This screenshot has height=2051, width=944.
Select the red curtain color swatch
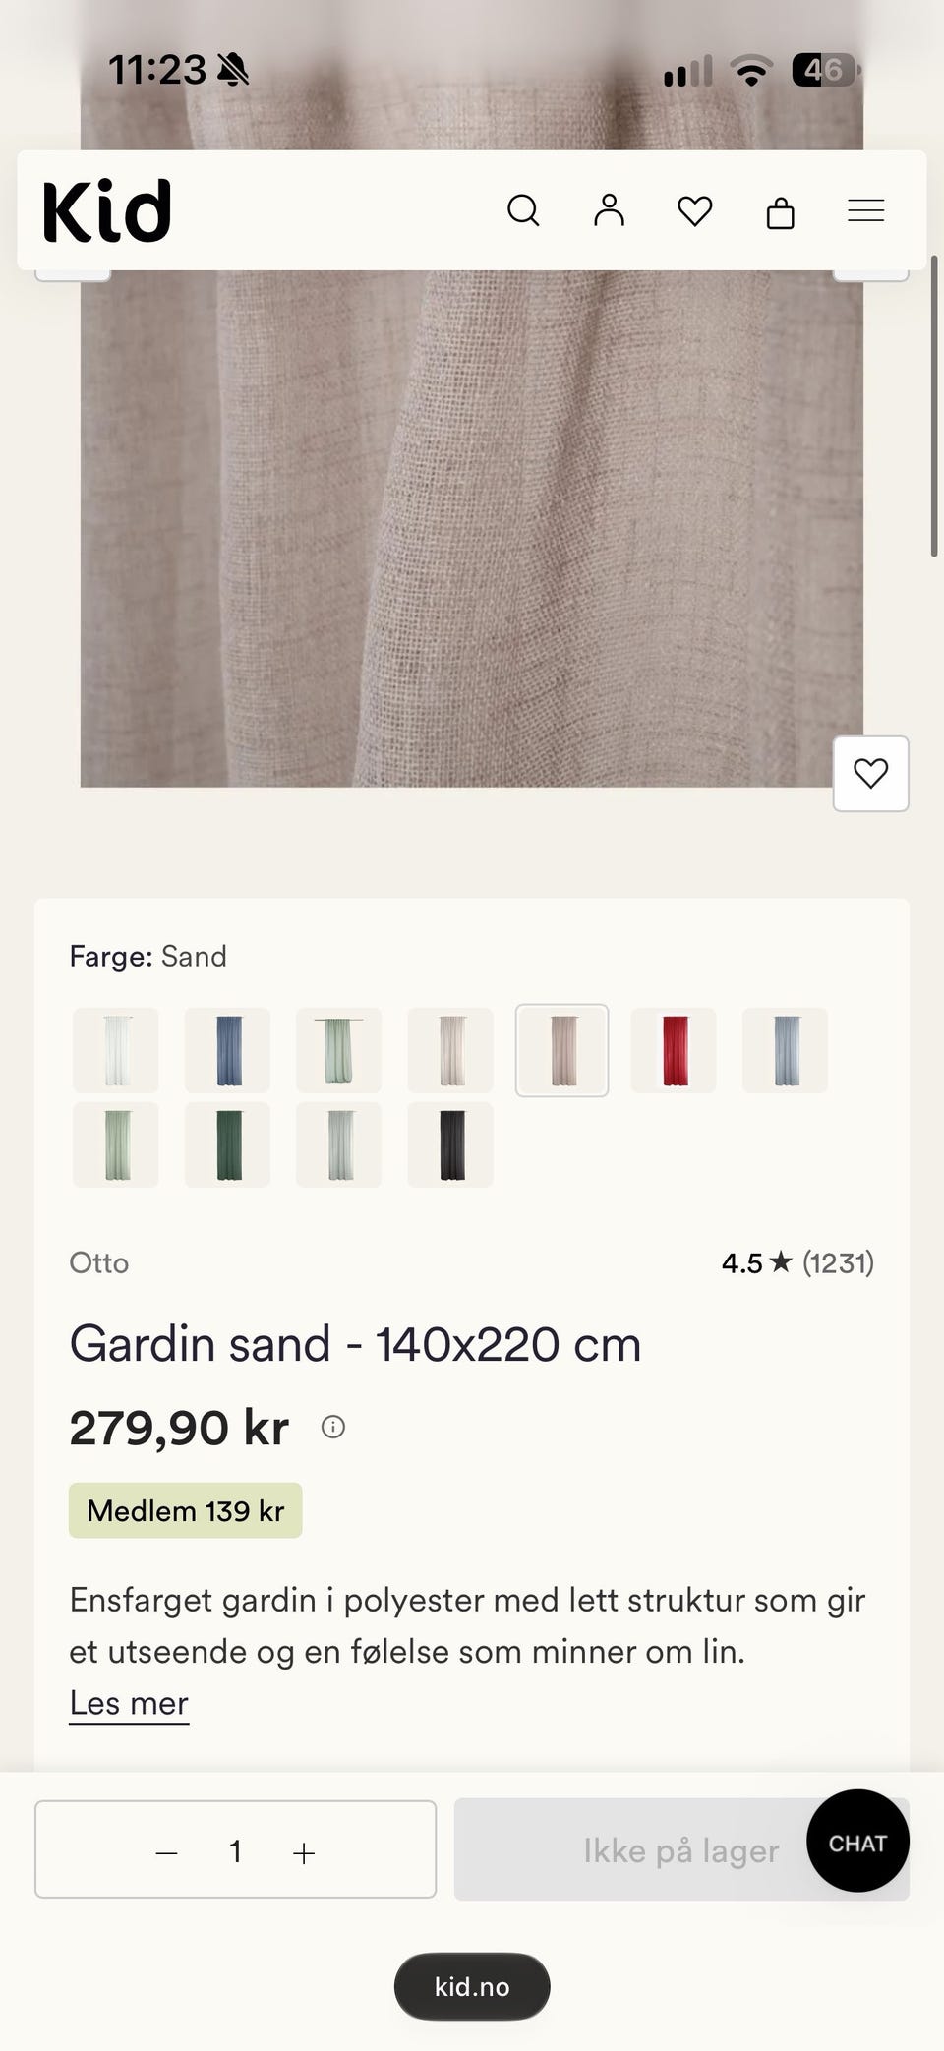tap(674, 1050)
